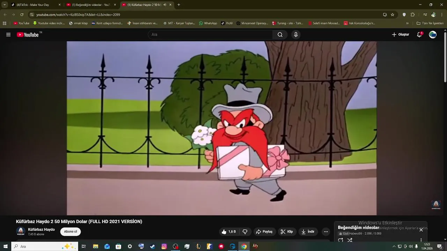Open Chrome three-dot menu

[x=442, y=15]
